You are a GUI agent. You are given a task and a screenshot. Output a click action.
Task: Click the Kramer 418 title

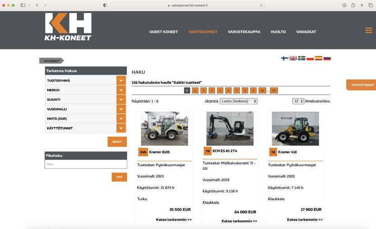click(287, 152)
